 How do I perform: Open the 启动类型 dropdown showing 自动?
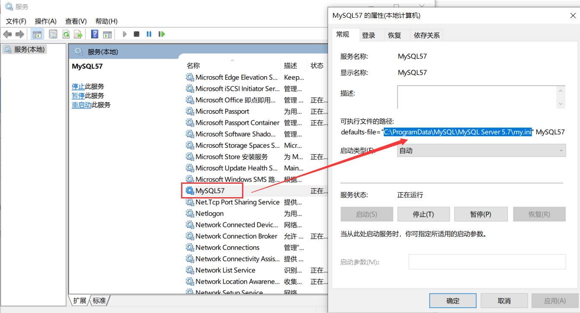(x=481, y=150)
